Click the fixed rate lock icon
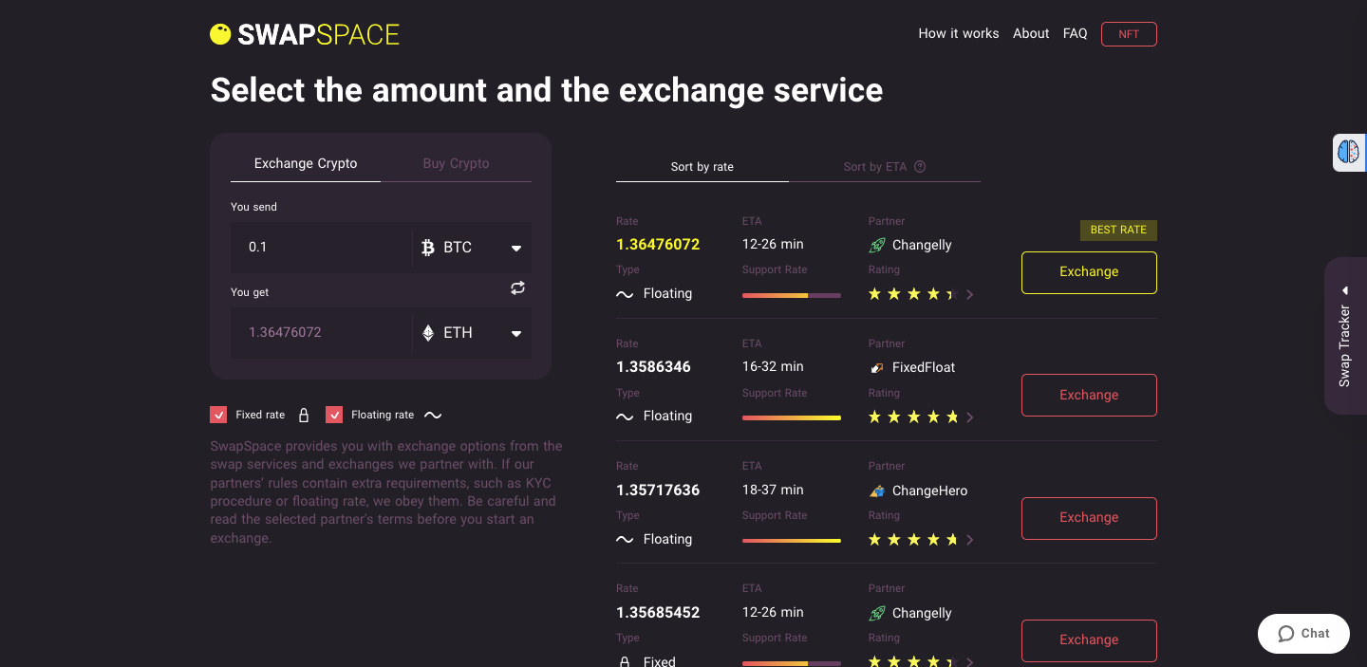This screenshot has width=1367, height=667. tap(304, 415)
